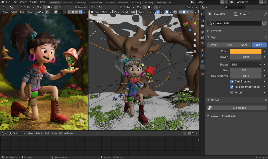Uncheck Multiple Importance option
This screenshot has height=159, width=268.
click(232, 87)
